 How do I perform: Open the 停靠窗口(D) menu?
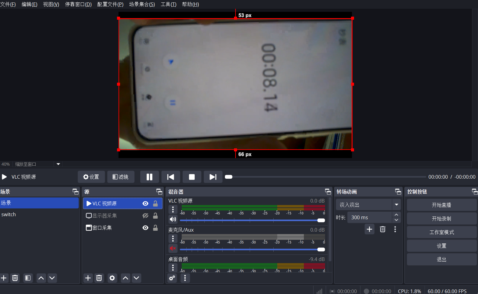click(78, 4)
